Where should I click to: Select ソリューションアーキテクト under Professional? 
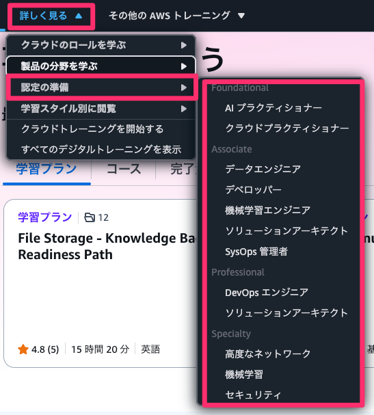pyautogui.click(x=286, y=313)
